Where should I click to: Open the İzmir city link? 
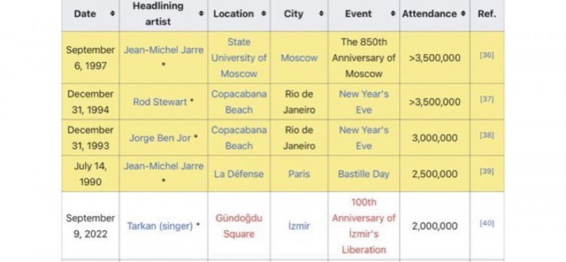coord(299,226)
